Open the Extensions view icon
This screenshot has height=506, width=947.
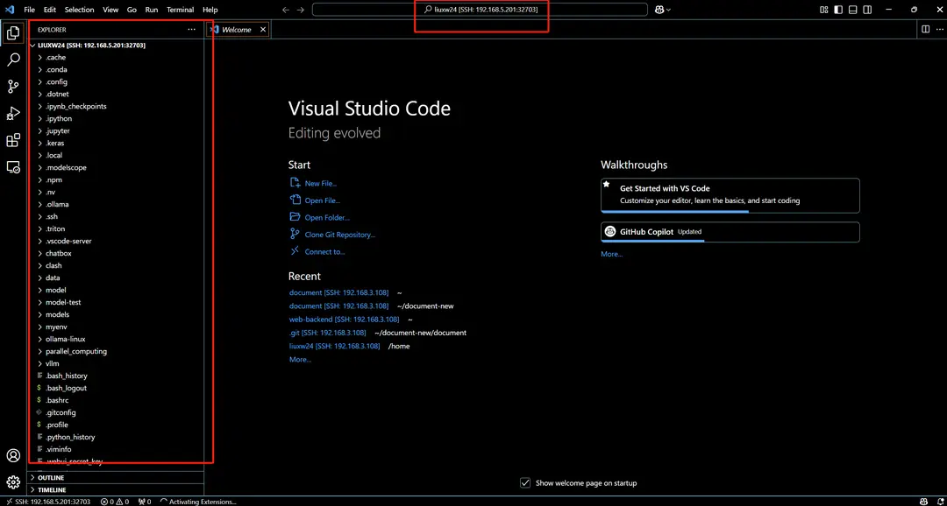12,141
